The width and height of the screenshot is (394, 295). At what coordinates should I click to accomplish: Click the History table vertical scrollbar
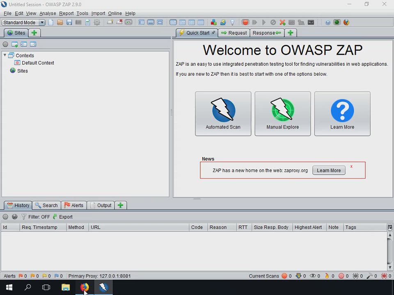tap(390, 251)
